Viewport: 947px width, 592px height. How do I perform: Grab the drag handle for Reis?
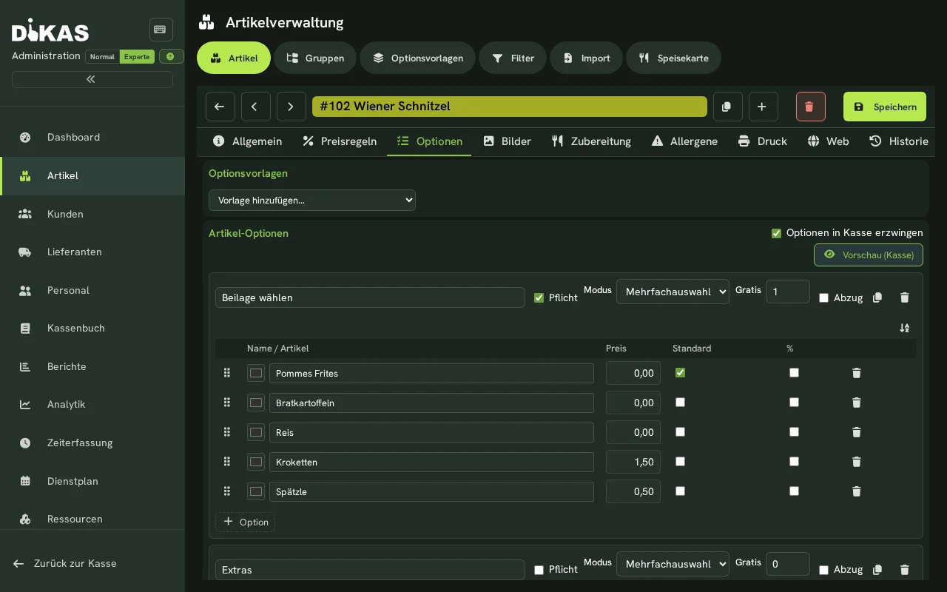pos(227,432)
